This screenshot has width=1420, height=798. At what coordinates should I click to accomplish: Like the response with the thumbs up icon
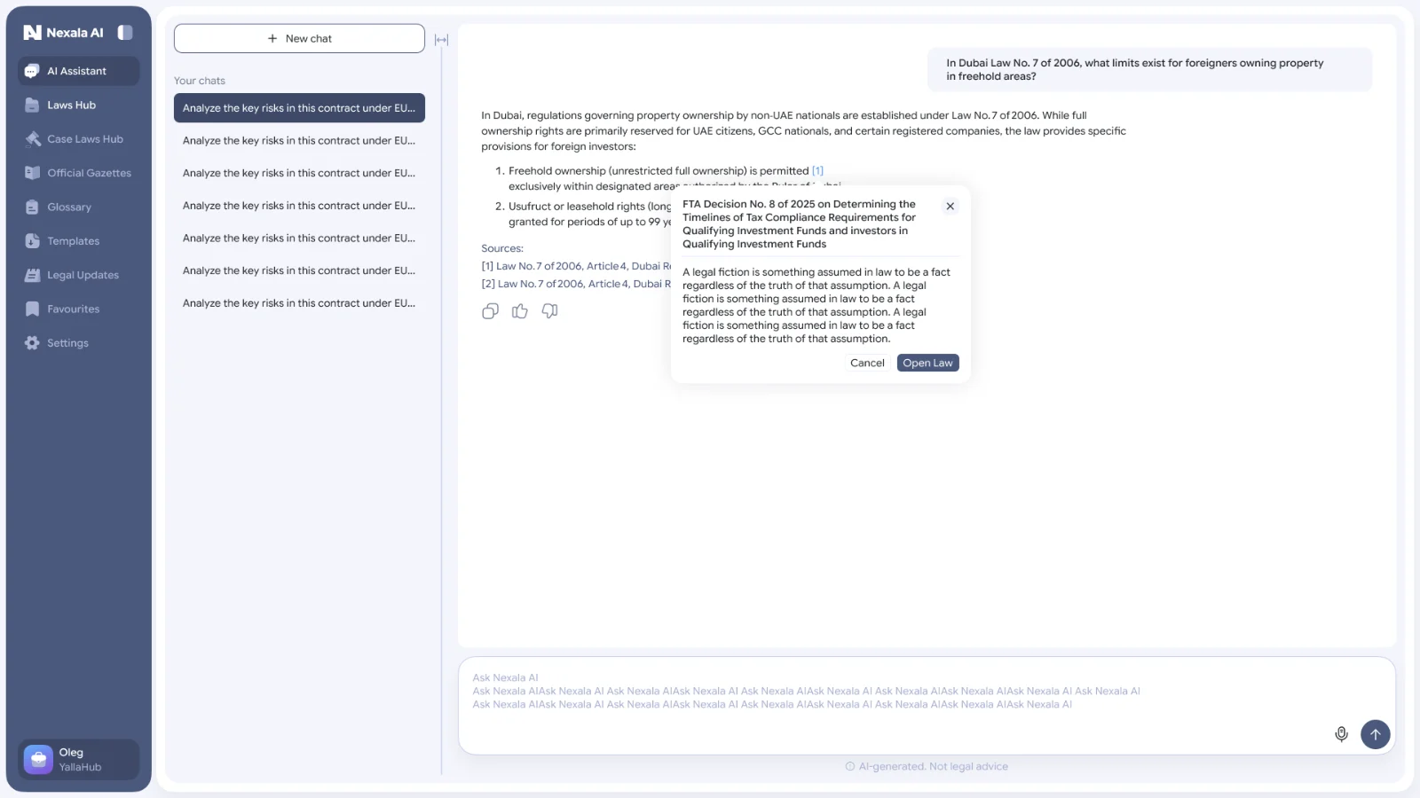point(520,311)
